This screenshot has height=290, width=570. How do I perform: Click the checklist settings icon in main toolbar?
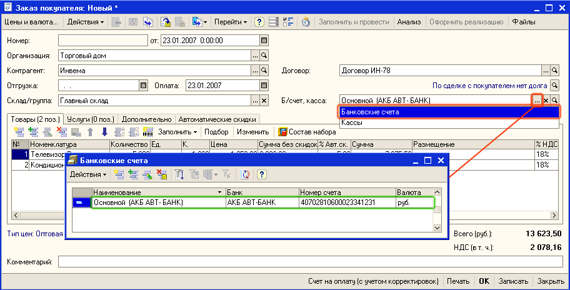(x=288, y=22)
